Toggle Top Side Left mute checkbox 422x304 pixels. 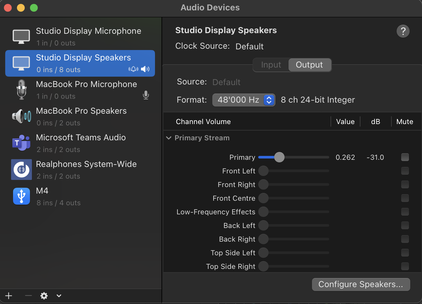click(405, 253)
